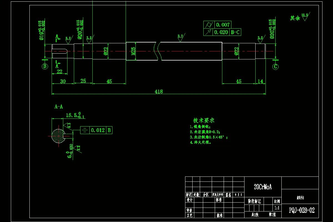333x222 pixels.
Task: Click the 比例 scale header cell
Action: [277, 201]
